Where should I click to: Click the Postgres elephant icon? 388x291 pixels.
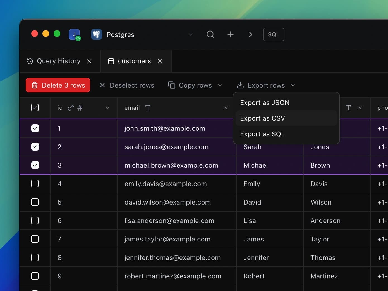tap(97, 35)
